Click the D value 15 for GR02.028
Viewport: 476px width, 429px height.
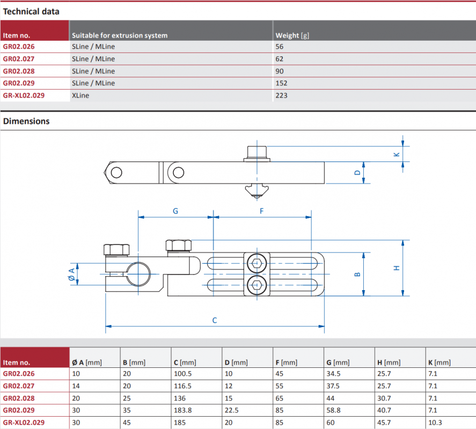coord(229,398)
